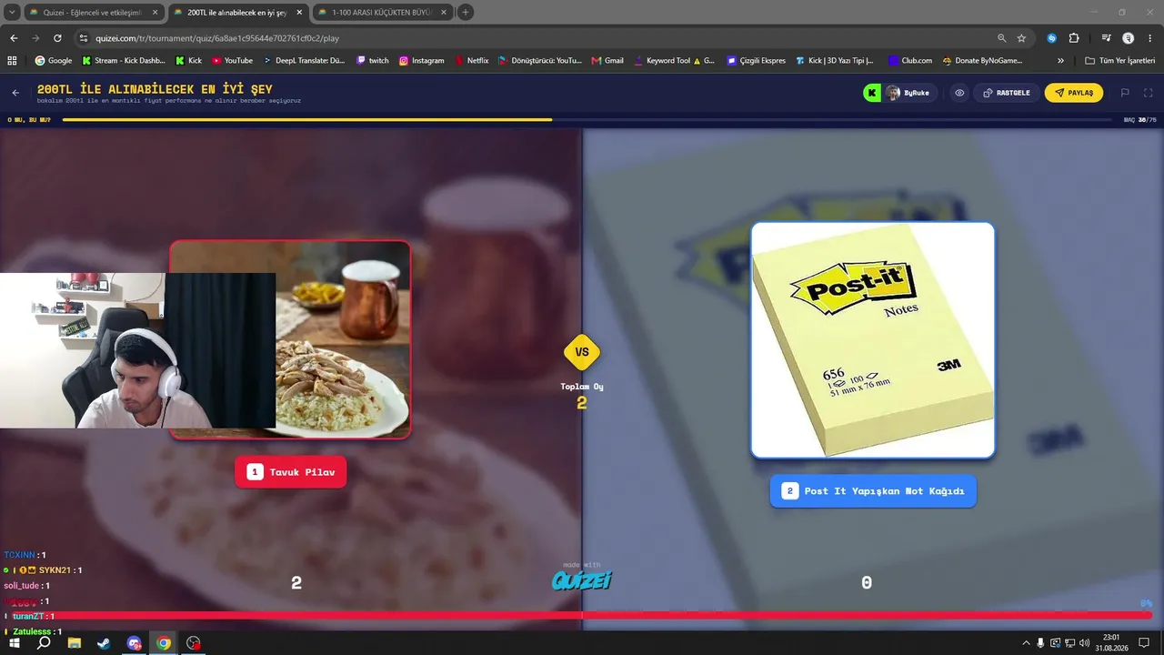Open the Windows Start menu
This screenshot has width=1164, height=655.
(15, 643)
